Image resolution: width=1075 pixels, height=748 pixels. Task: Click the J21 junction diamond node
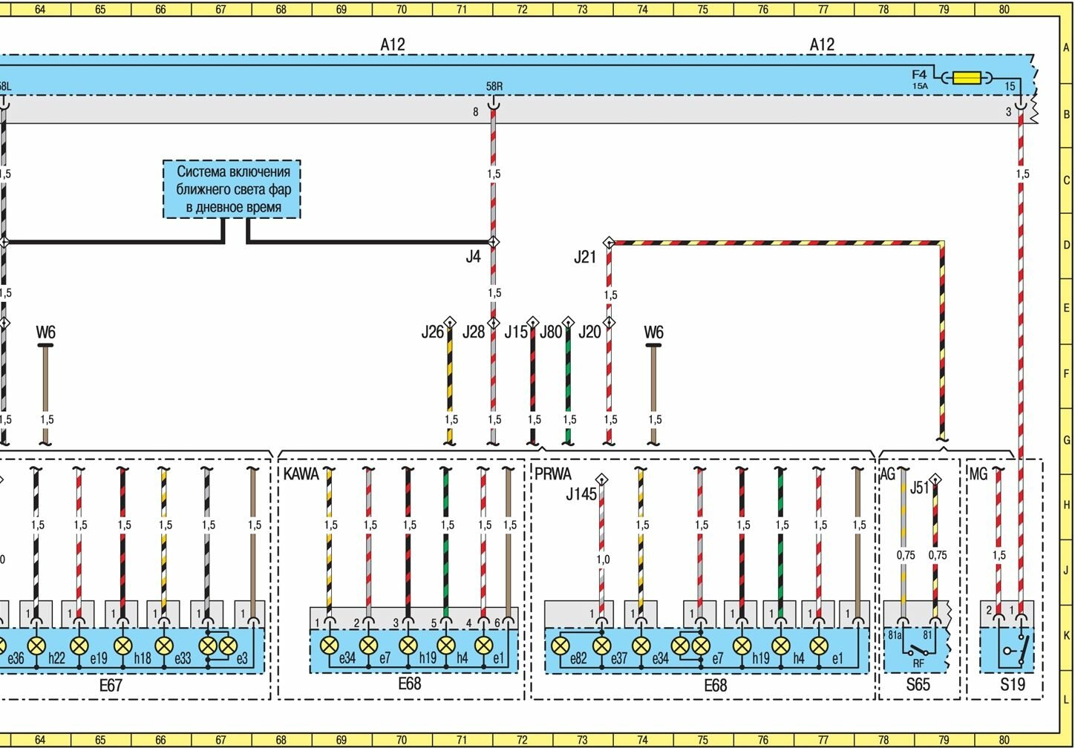point(609,242)
